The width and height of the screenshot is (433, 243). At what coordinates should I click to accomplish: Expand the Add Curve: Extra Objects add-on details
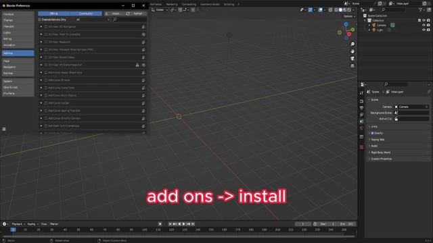click(41, 95)
